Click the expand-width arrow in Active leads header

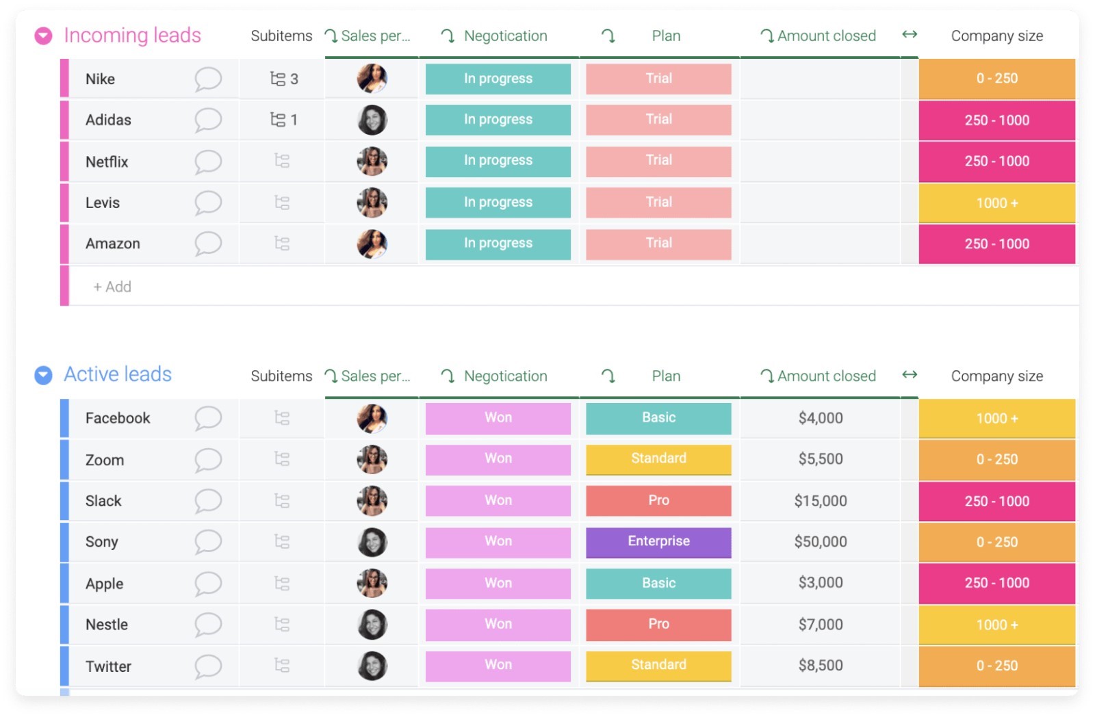coord(910,374)
